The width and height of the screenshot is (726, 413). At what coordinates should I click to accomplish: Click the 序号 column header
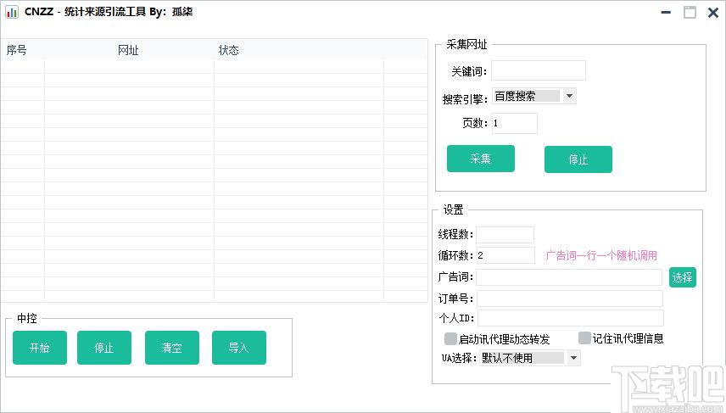(x=17, y=50)
